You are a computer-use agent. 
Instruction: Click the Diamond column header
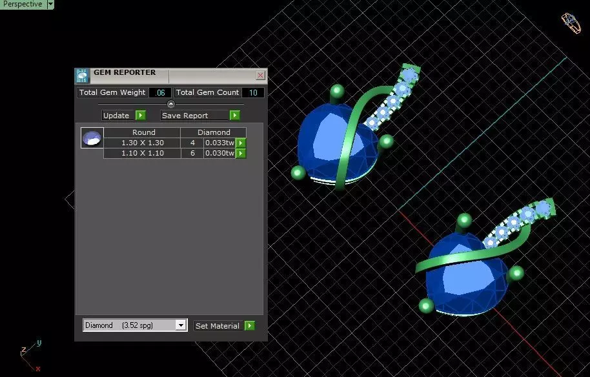click(x=214, y=132)
